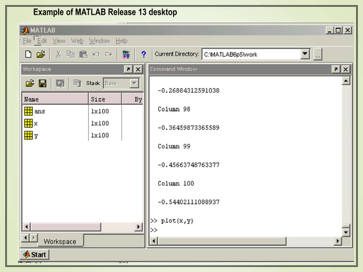Open the View menu
Image resolution: width=363 pixels, height=272 pixels.
(x=59, y=41)
